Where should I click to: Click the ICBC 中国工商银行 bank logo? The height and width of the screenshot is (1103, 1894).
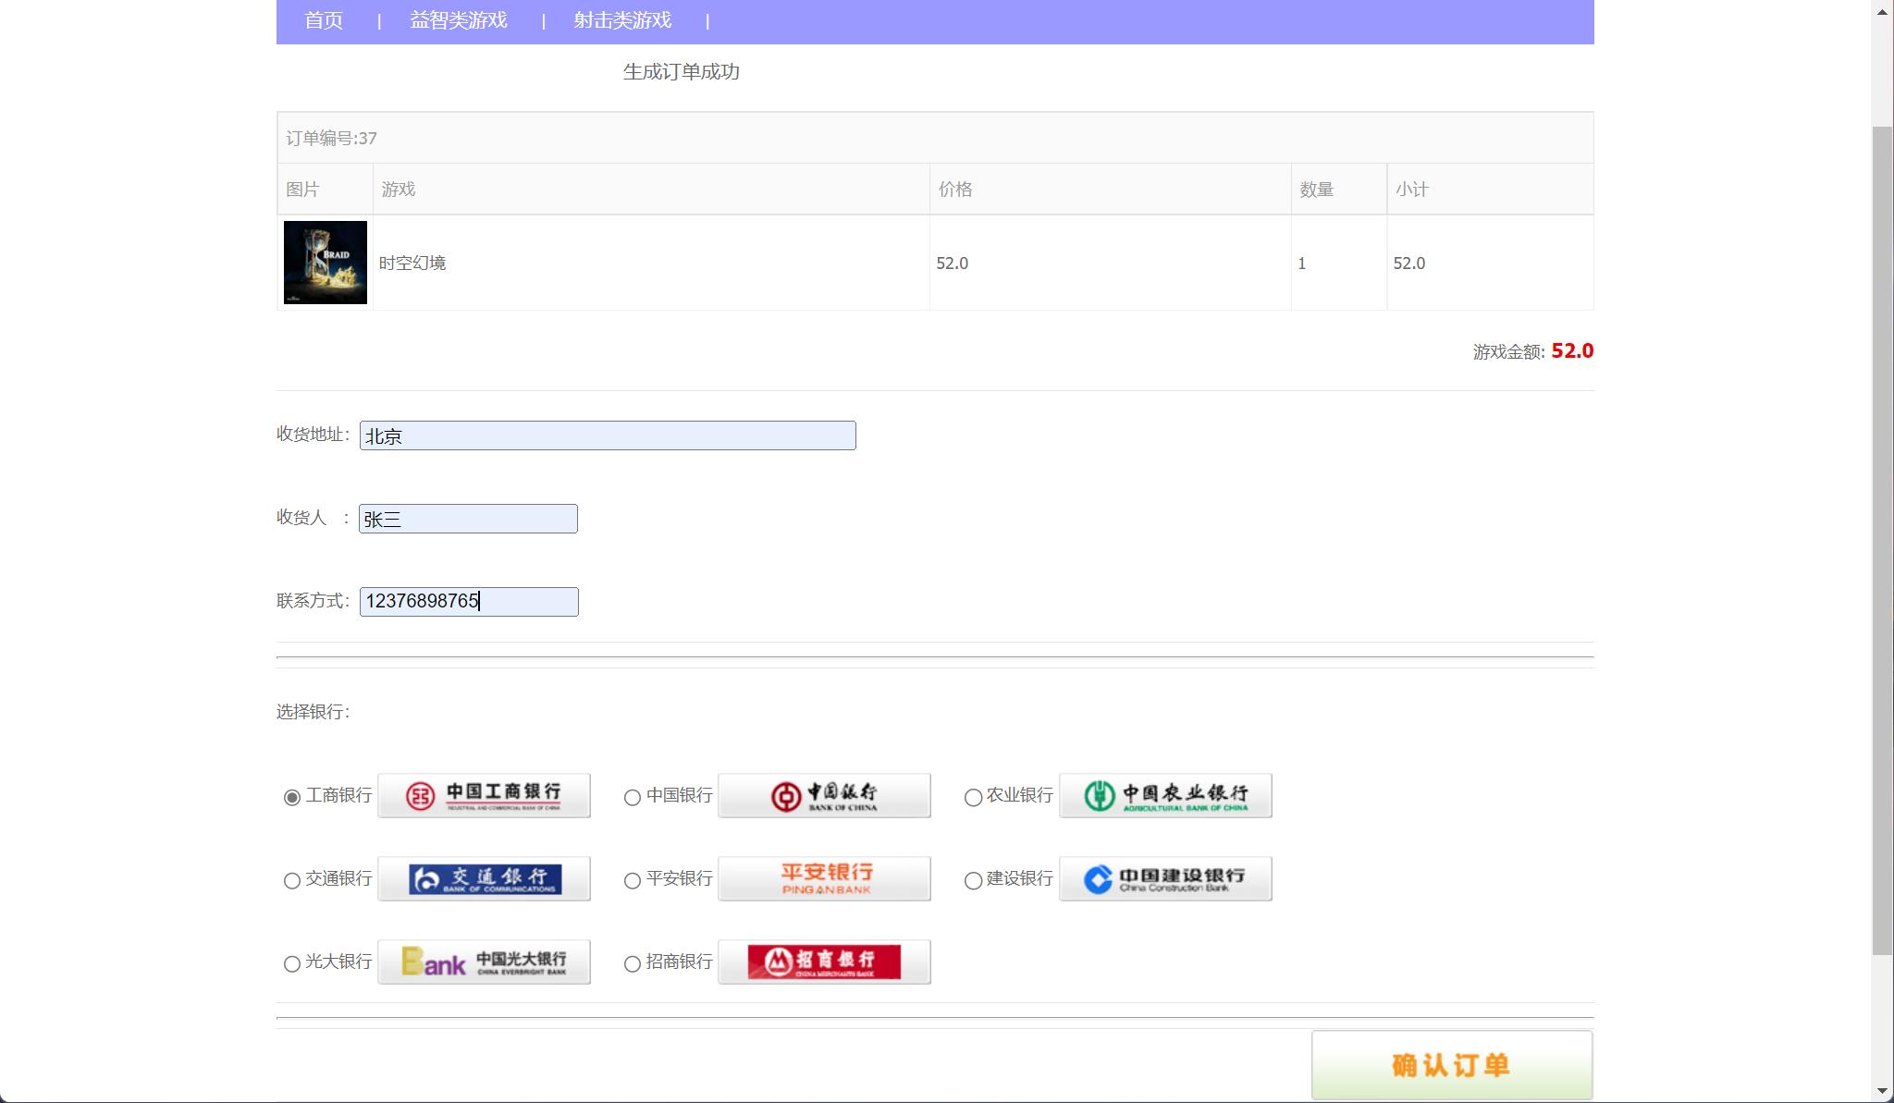[x=484, y=795]
